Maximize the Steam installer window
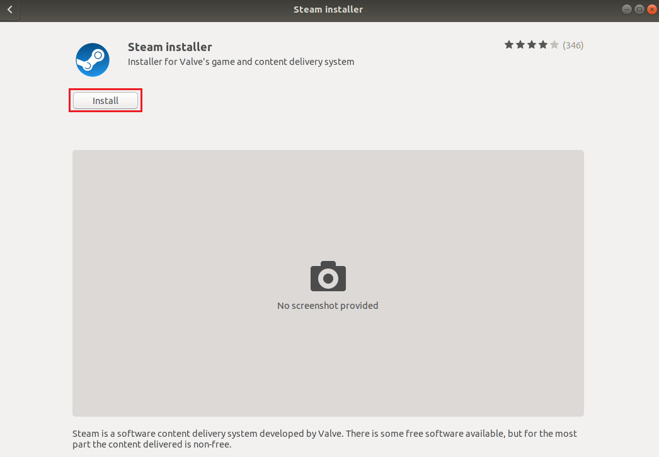 point(639,9)
